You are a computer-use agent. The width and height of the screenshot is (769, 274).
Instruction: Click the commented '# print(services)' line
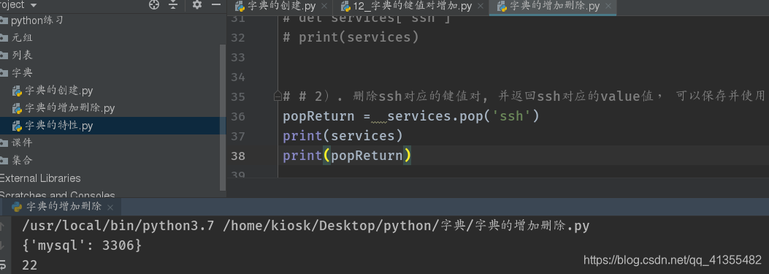[351, 38]
